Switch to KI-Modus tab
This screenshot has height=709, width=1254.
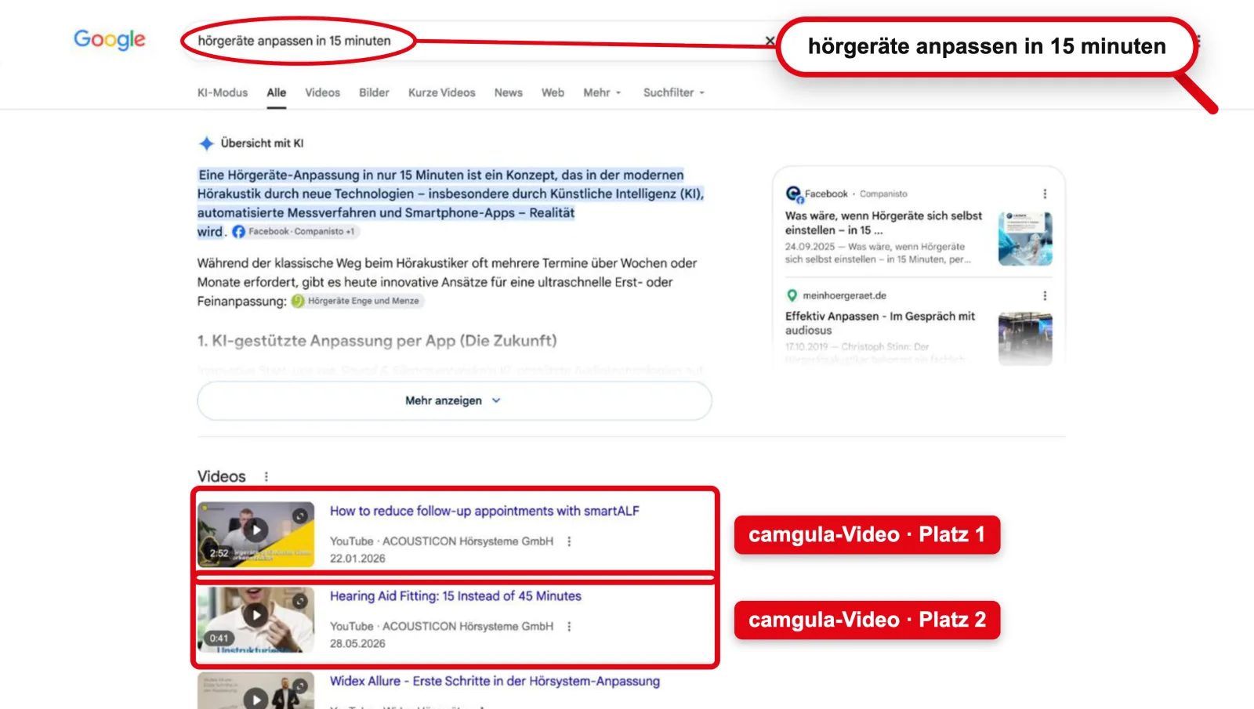pos(223,92)
